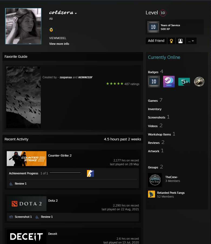
Task: Open Retarded Peek Fangs group link
Action: click(171, 193)
